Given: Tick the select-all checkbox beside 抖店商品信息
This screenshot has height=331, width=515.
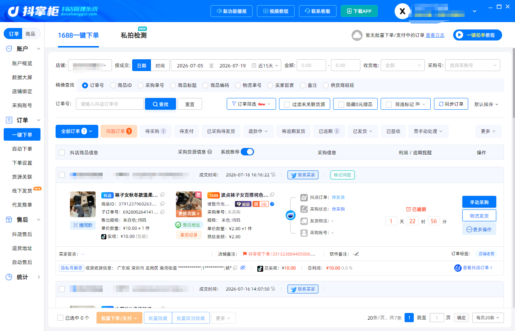Looking at the screenshot, I should tap(62, 152).
